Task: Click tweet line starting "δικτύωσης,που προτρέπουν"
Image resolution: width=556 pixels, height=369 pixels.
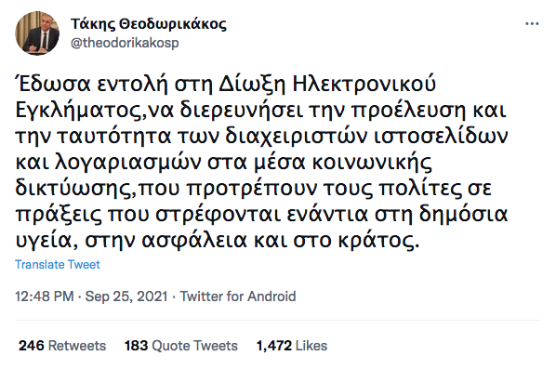Action: point(253,189)
